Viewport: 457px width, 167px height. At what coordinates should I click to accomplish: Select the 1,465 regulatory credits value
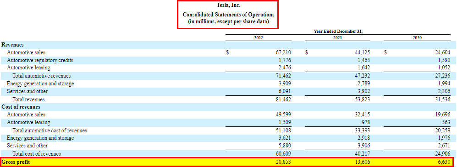click(x=364, y=60)
